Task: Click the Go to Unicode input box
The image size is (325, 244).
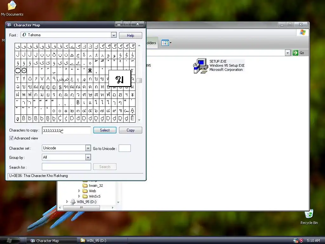Action: click(x=124, y=148)
